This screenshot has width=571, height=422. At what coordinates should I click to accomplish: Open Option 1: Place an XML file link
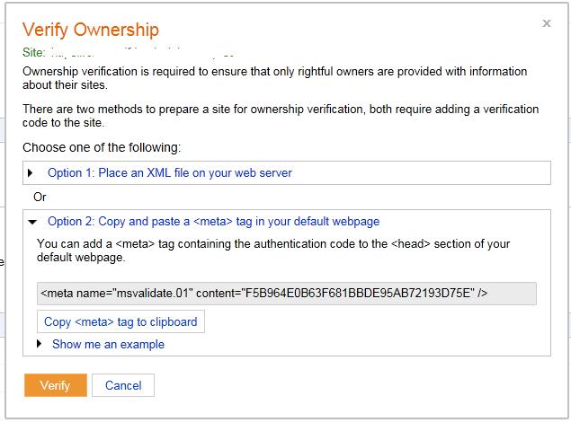(x=169, y=172)
